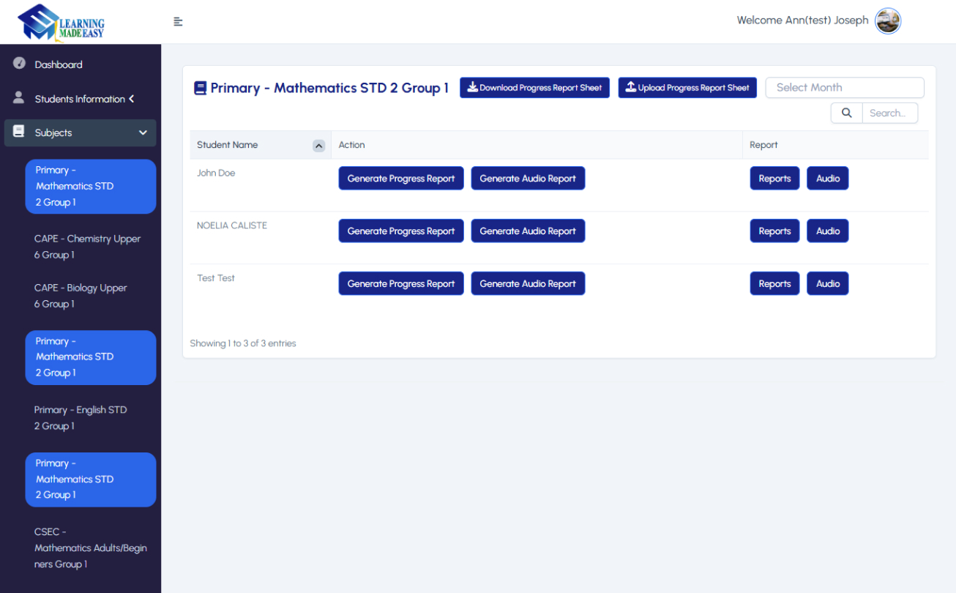Sort table by Student Name arrow

pos(318,146)
